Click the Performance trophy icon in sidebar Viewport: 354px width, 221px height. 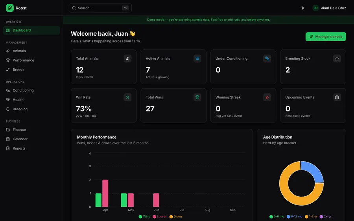coord(8,60)
